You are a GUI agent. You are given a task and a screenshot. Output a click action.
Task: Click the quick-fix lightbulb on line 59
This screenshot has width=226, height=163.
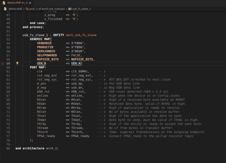point(17,63)
